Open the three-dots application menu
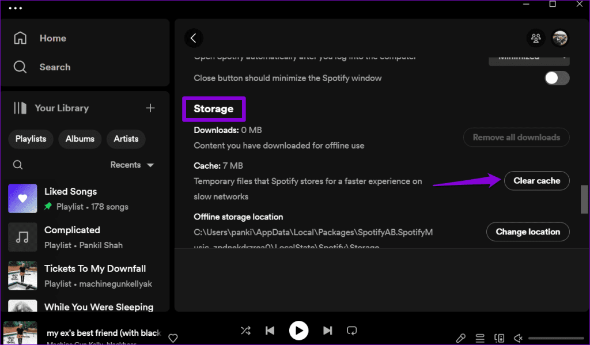 pos(16,8)
